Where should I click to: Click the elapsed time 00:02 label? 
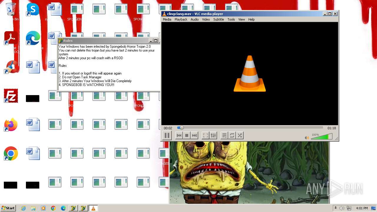(x=168, y=128)
